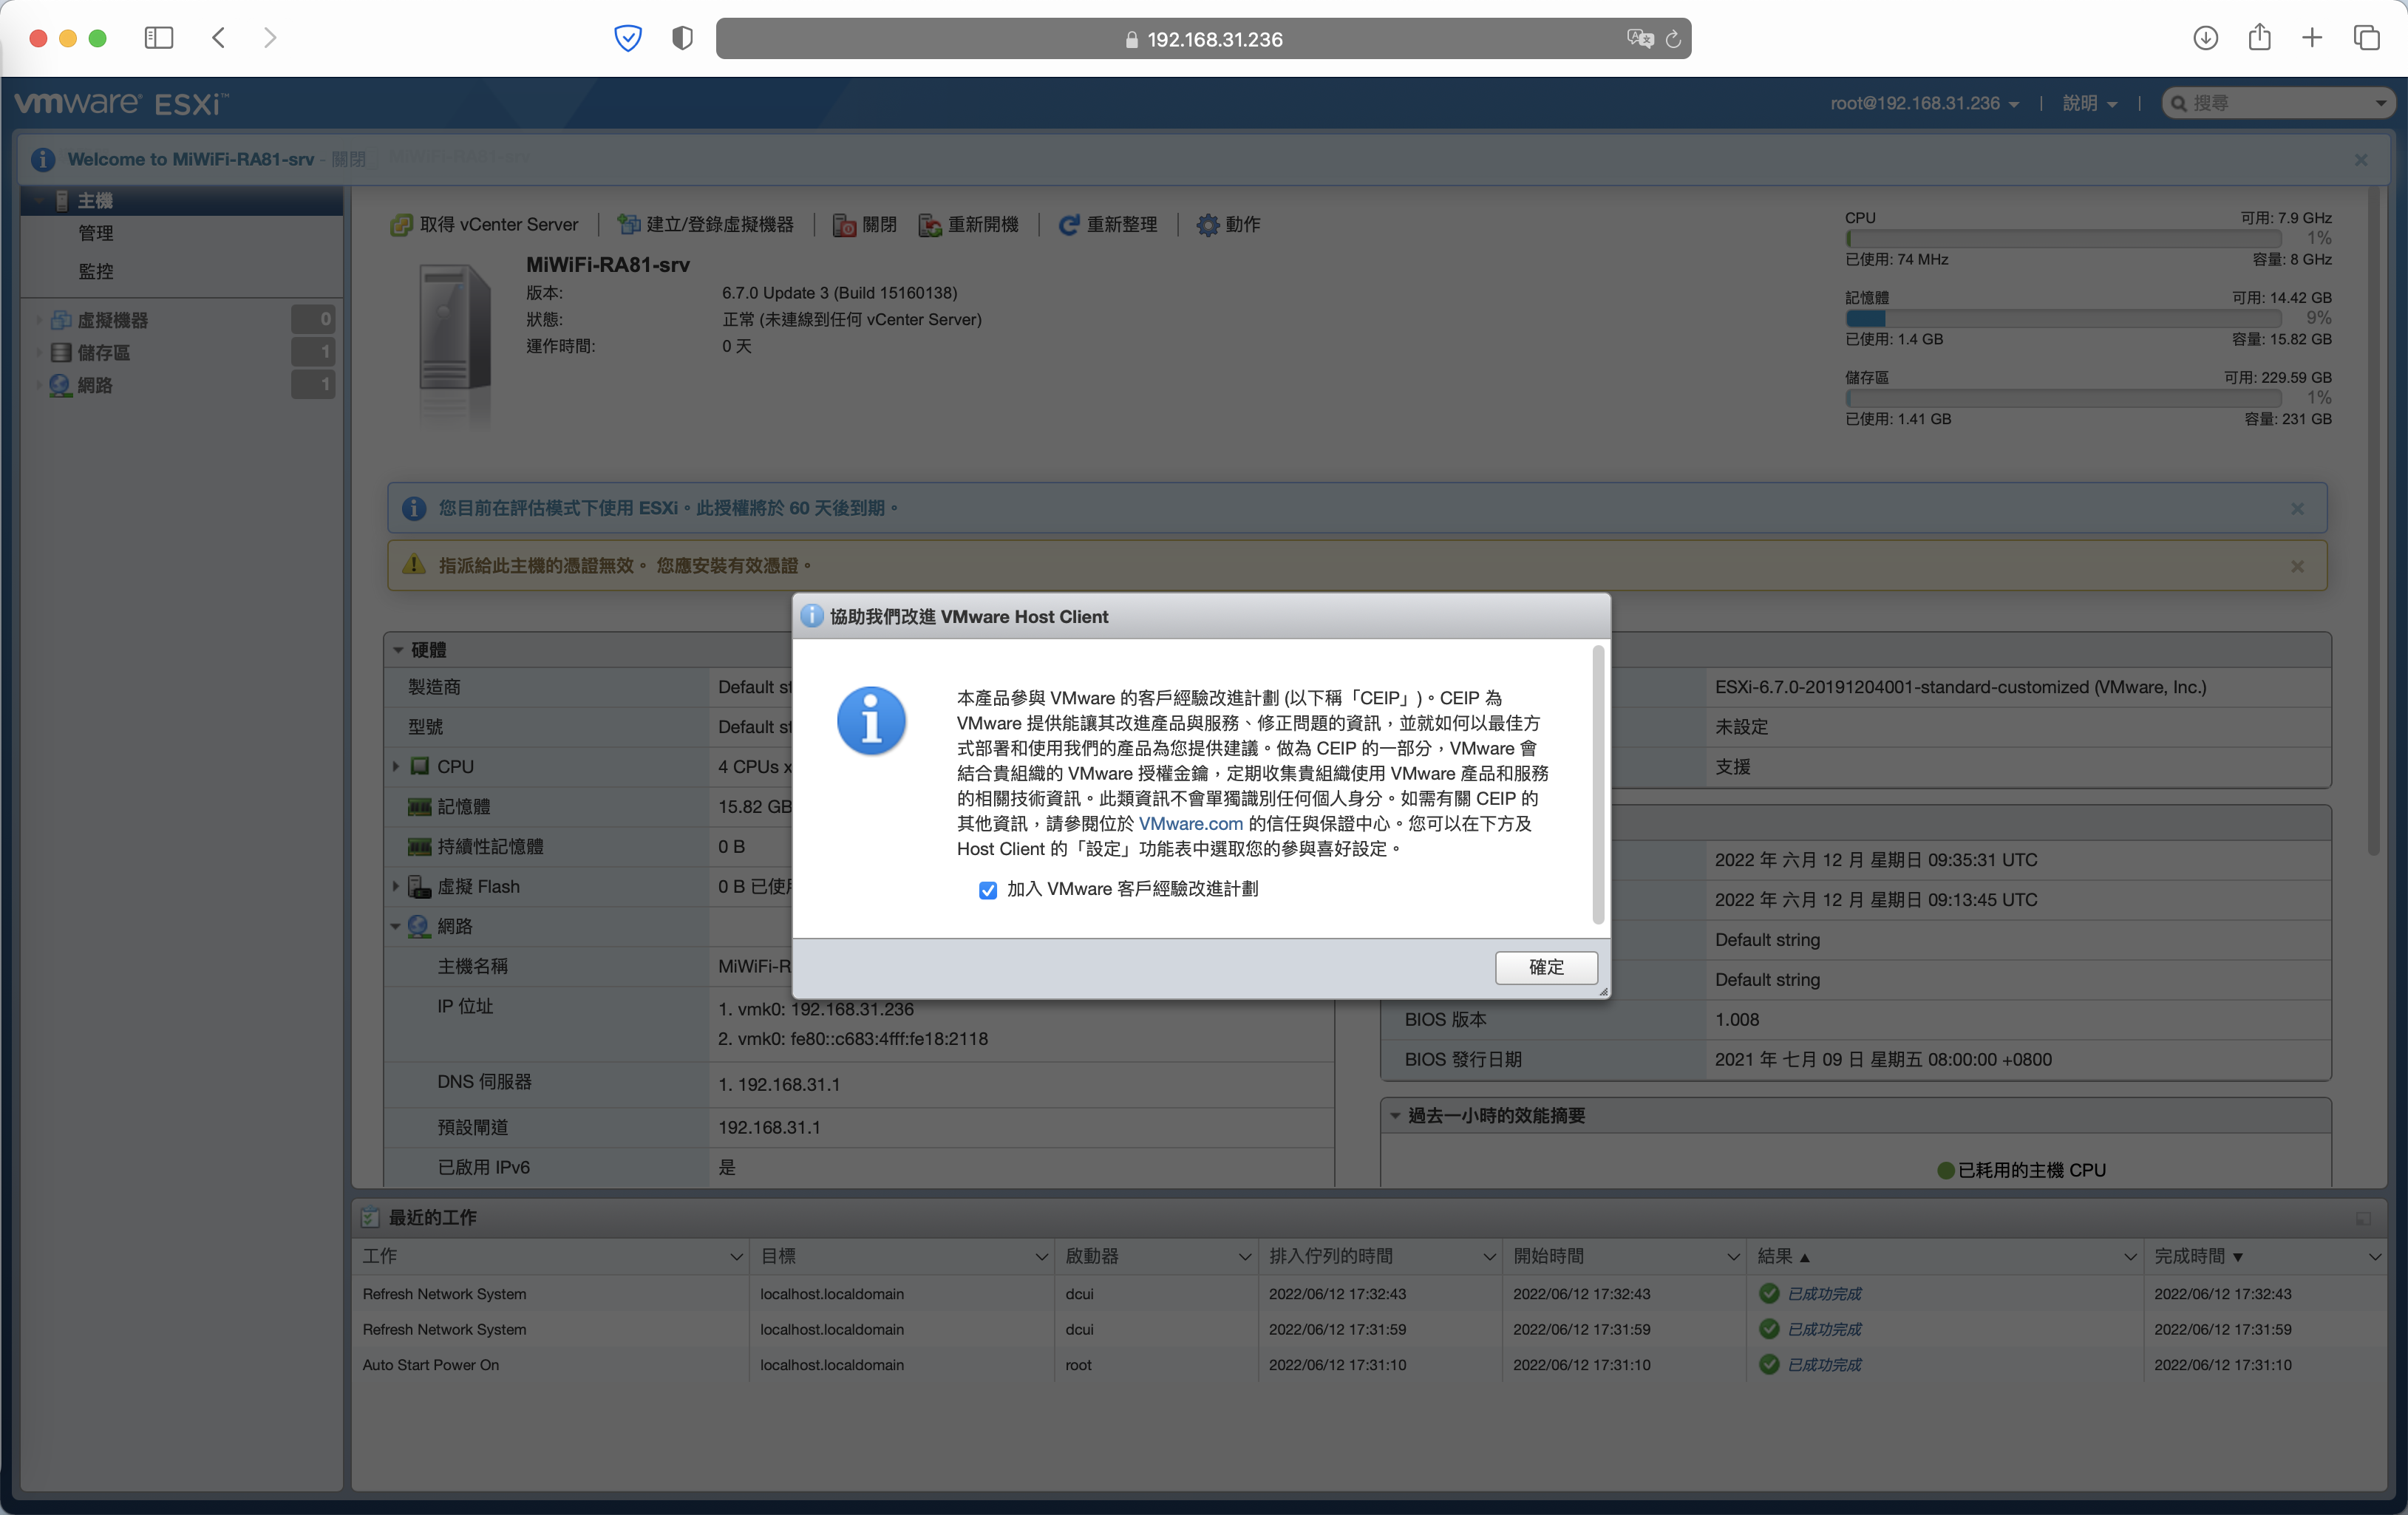Viewport: 2408px width, 1515px height.
Task: Uncheck the join VMware CEIP checkbox
Action: click(x=988, y=890)
